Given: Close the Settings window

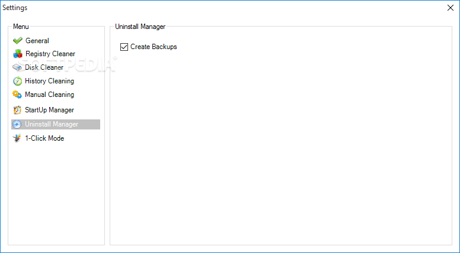Looking at the screenshot, I should click(451, 8).
